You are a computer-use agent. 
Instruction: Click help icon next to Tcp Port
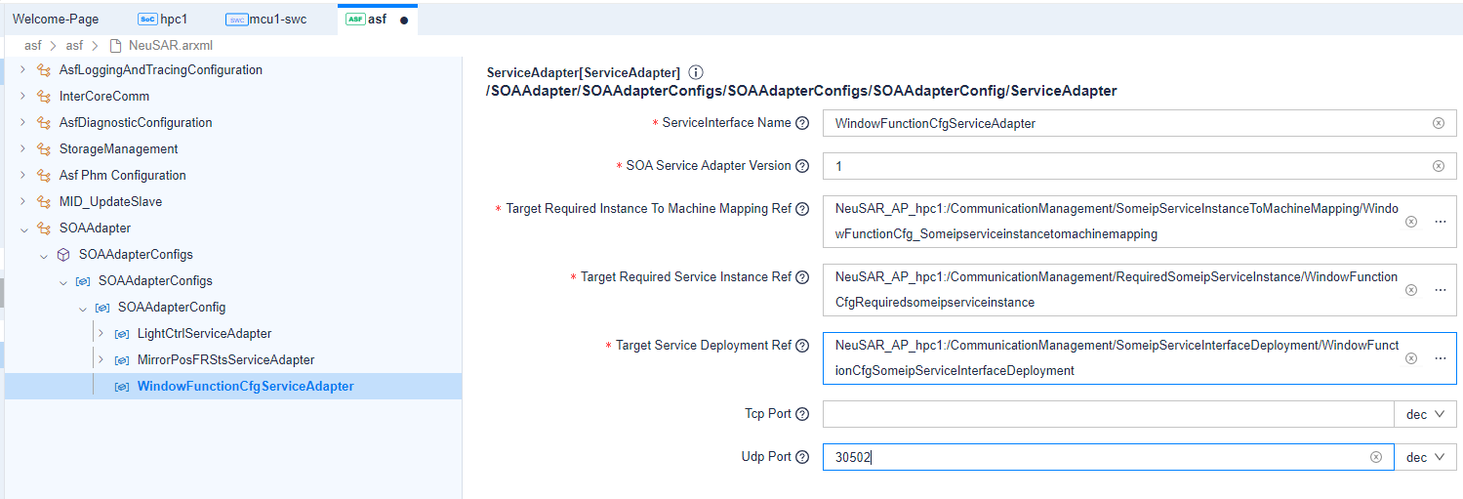coord(802,414)
